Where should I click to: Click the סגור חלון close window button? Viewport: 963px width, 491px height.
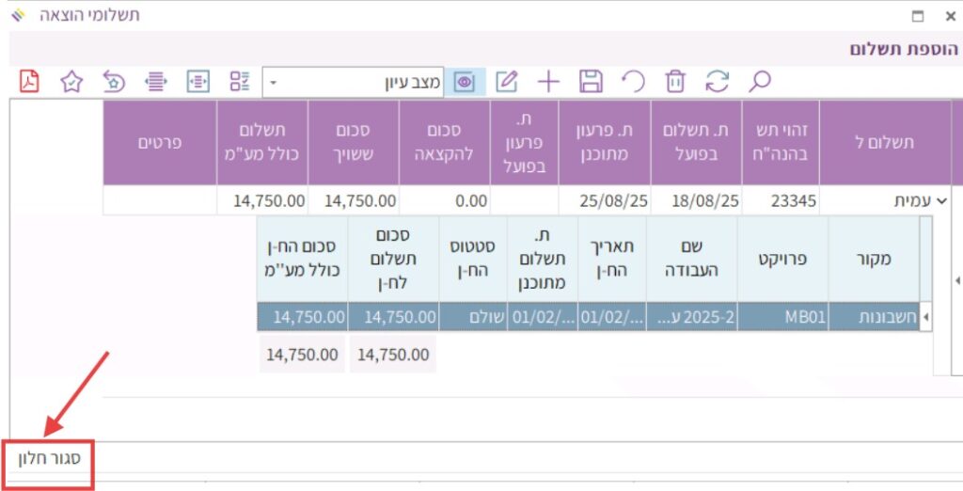[x=49, y=461]
